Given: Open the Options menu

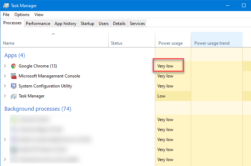Looking at the screenshot, I should 22,15.
